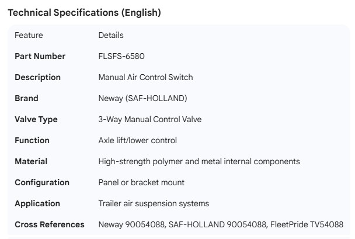Select the Part Number row label
This screenshot has width=355, height=239.
(40, 56)
